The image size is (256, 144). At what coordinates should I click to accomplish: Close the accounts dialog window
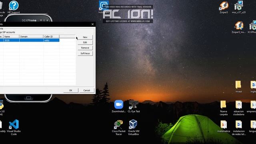pos(92,24)
